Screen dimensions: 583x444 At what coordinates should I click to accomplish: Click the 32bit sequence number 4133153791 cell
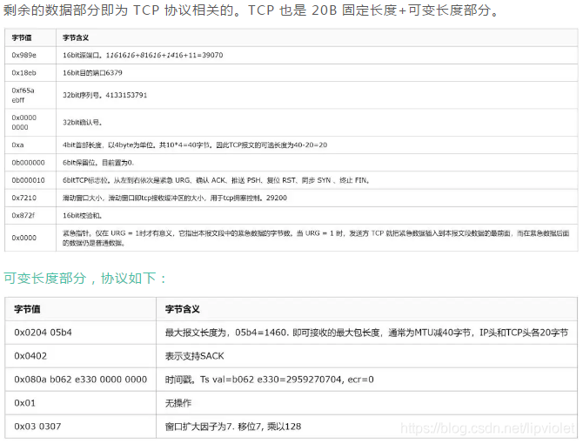click(317, 95)
